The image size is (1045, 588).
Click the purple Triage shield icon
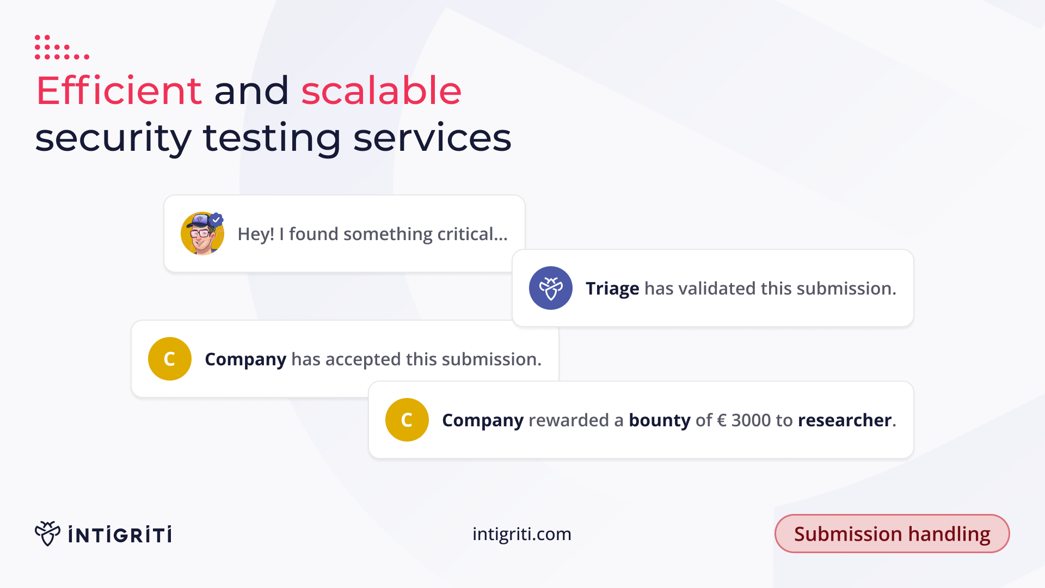pyautogui.click(x=550, y=288)
